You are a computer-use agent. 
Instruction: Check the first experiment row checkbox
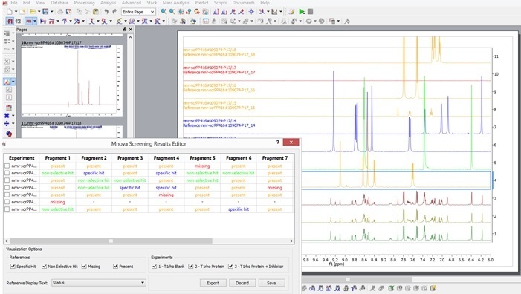tap(7, 166)
